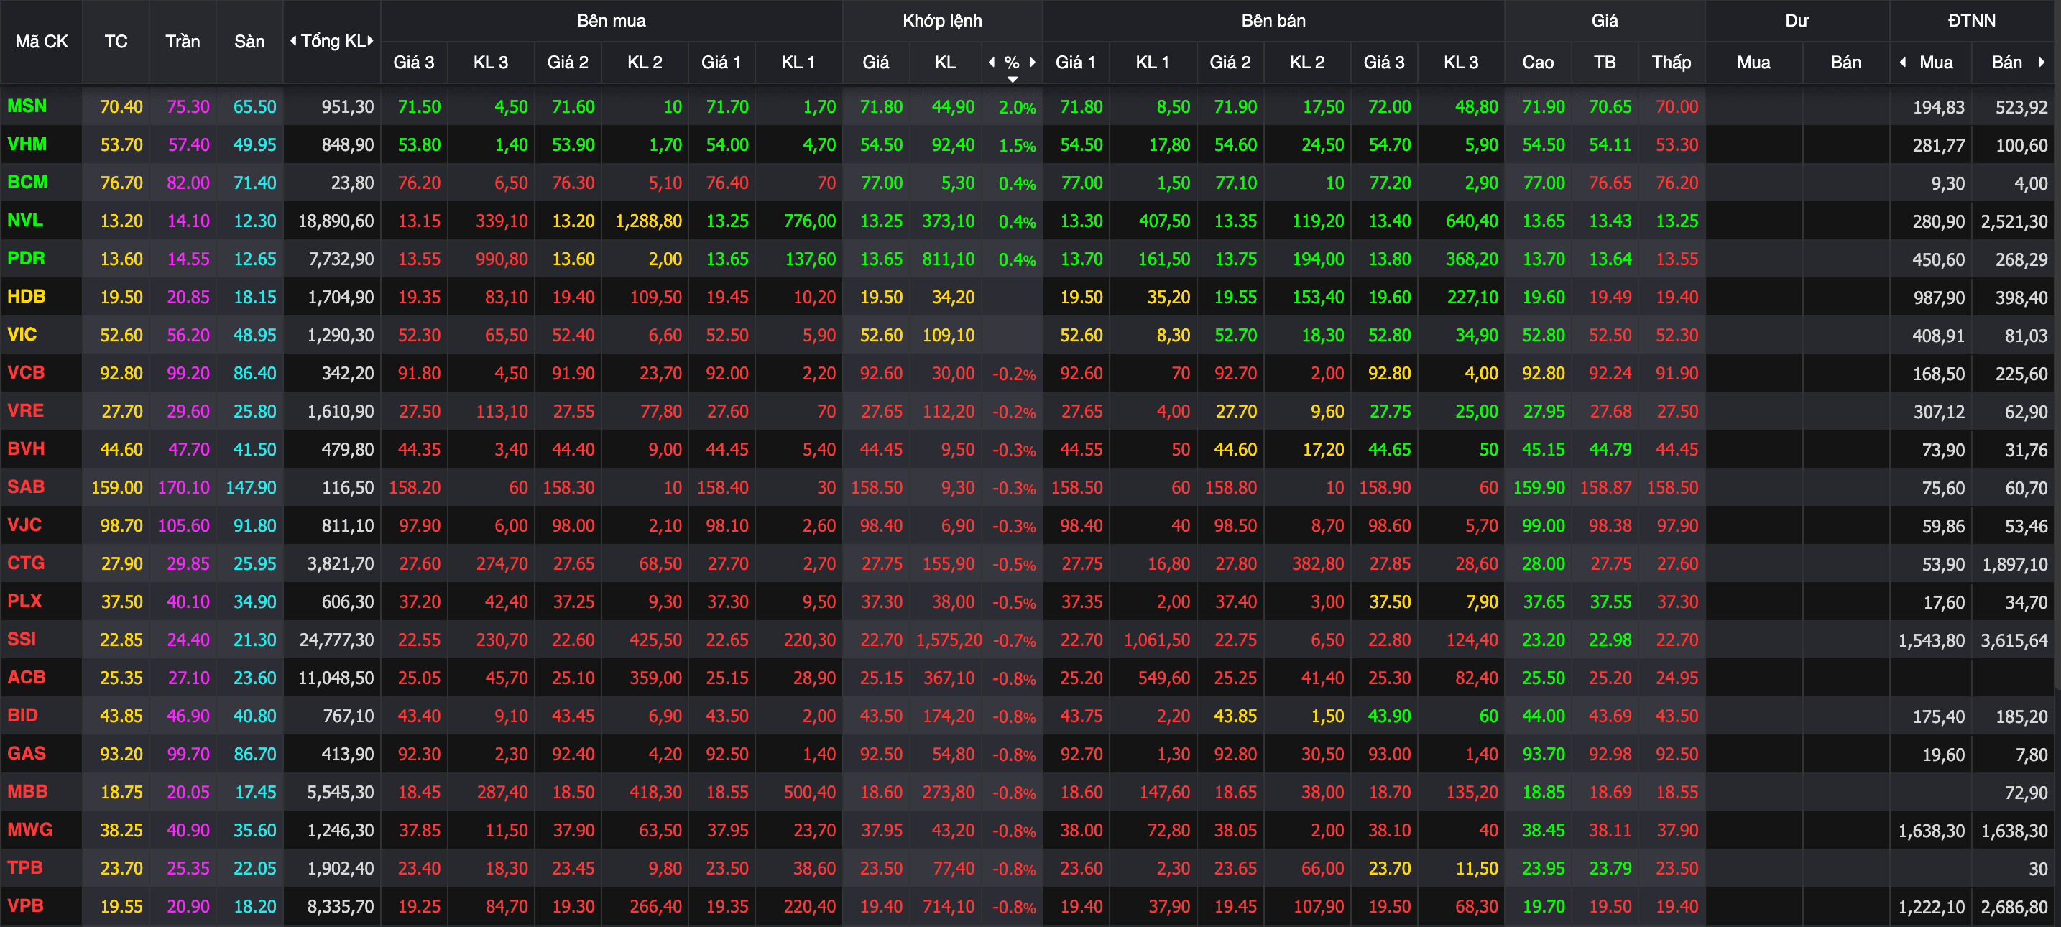
Task: Click VHM change percent 1.5%
Action: (x=1017, y=146)
